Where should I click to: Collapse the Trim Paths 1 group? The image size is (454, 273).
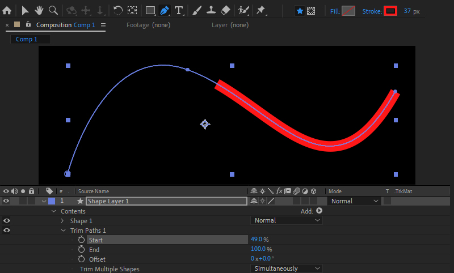point(62,231)
